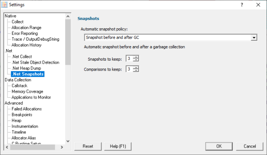Cancel the Settings dialog
This screenshot has width=267, height=155.
[x=249, y=146]
